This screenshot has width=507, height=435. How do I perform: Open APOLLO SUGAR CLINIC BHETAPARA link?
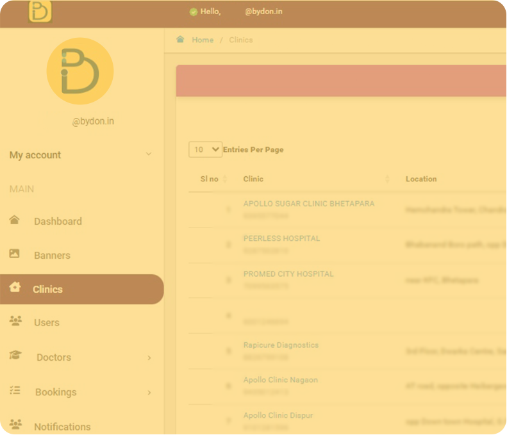coord(308,204)
